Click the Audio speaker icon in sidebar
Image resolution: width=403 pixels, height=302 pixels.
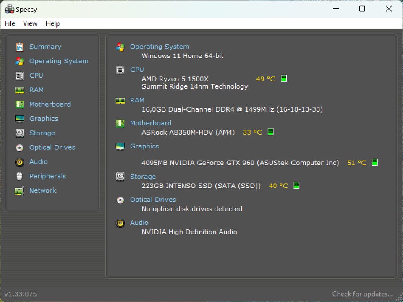coord(19,162)
